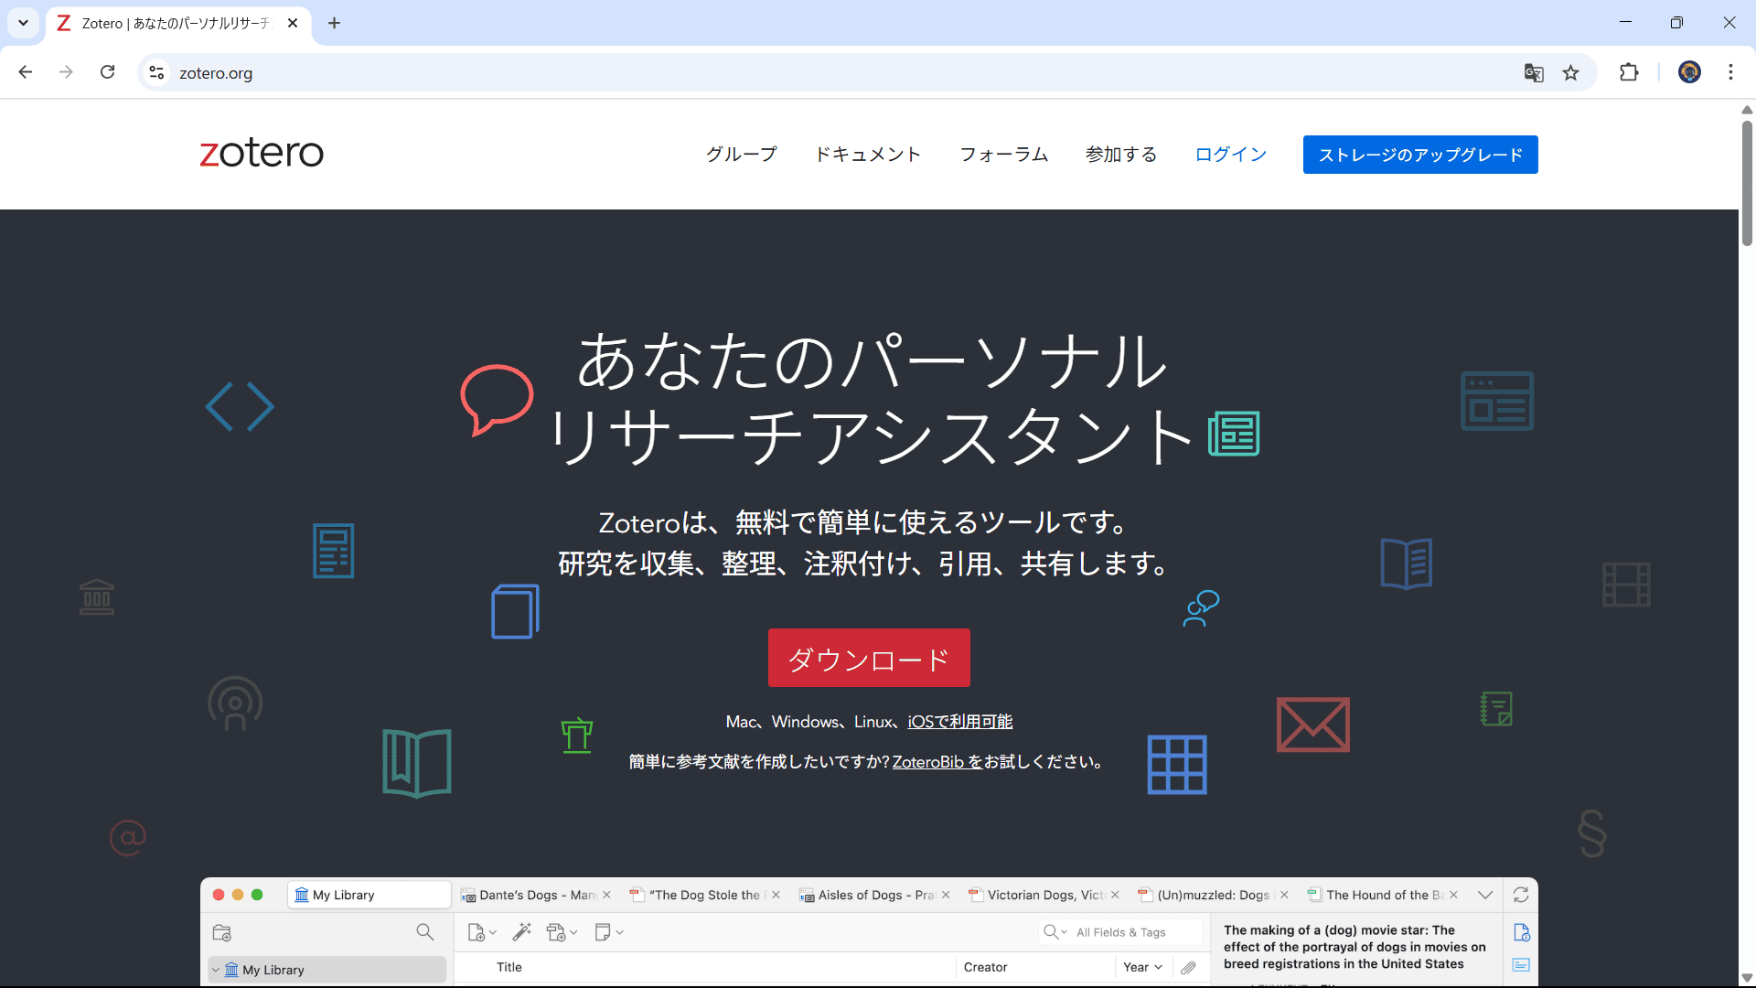Open a new browser tab
Viewport: 1756px width, 988px height.
(335, 23)
